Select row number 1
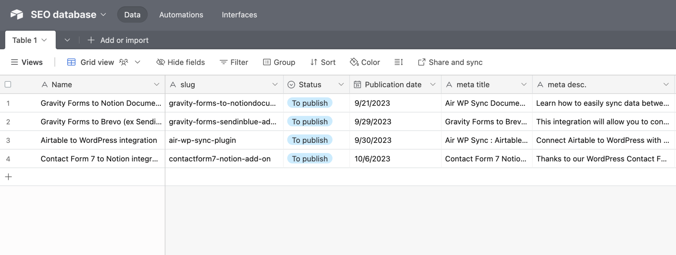676x255 pixels. (x=8, y=103)
